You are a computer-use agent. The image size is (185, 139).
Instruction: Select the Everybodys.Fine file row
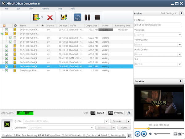tap(67, 70)
